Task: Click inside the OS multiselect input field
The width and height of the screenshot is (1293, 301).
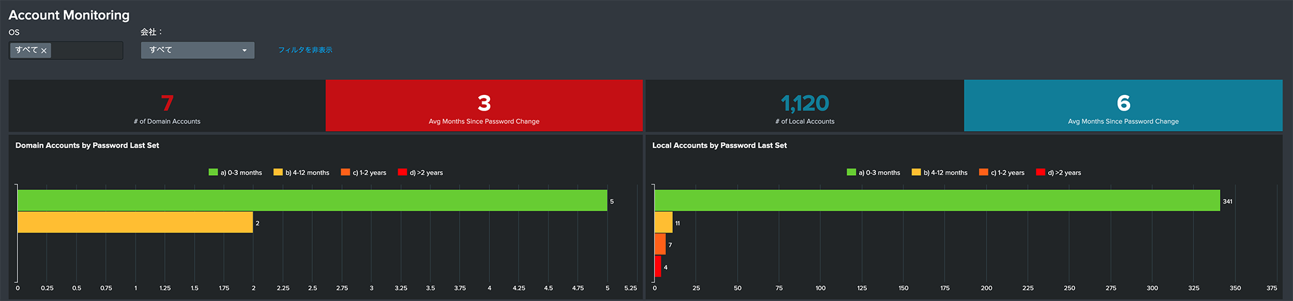Action: click(x=87, y=50)
